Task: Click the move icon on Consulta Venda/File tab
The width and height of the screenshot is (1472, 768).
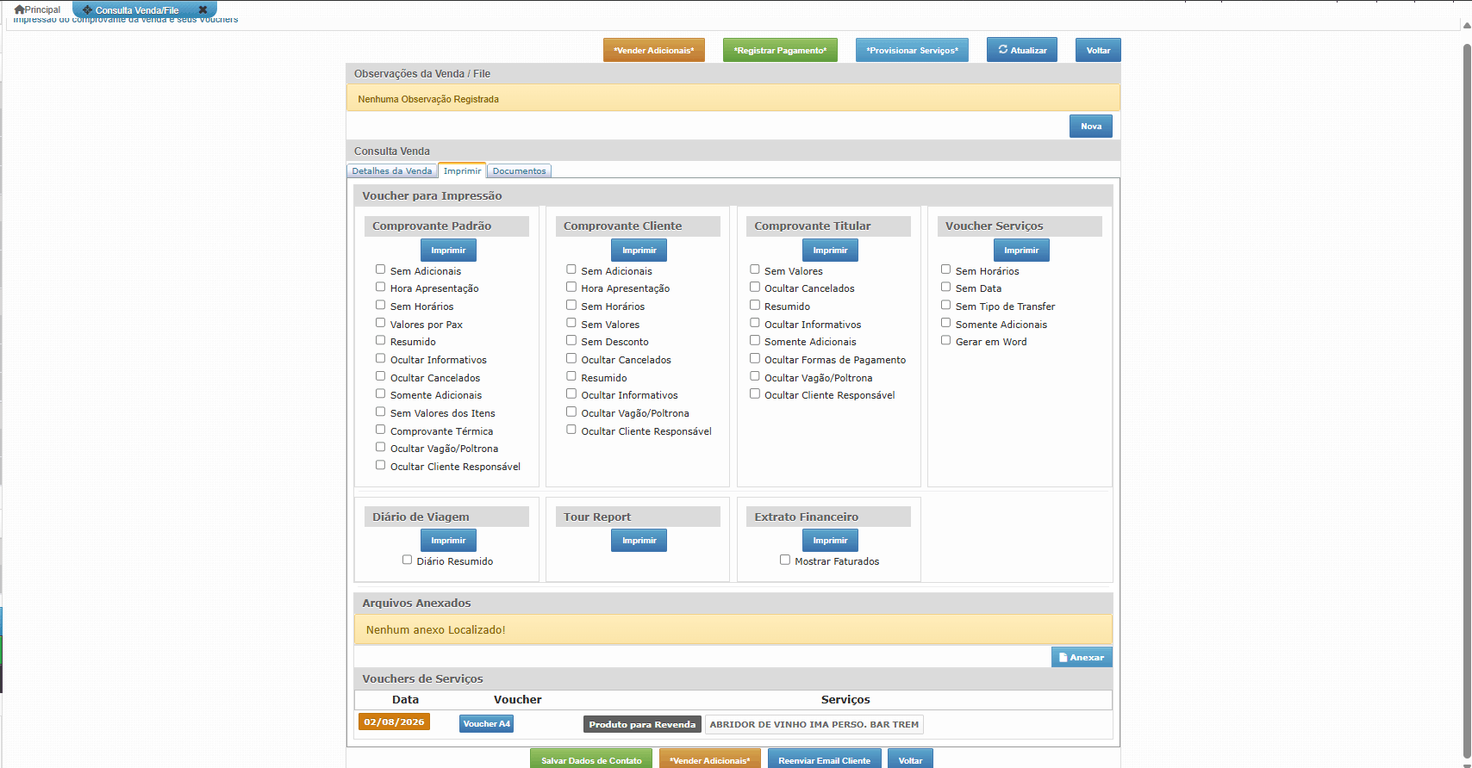Action: click(x=87, y=10)
